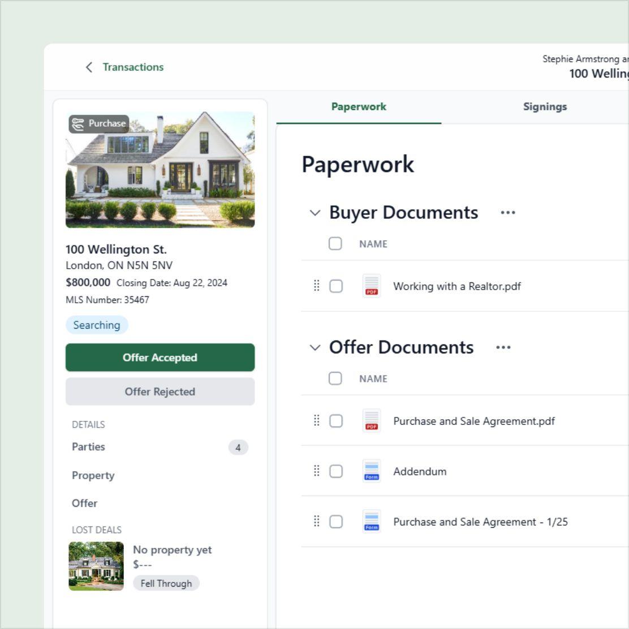Select all Offer Documents with header checkbox

tap(335, 378)
